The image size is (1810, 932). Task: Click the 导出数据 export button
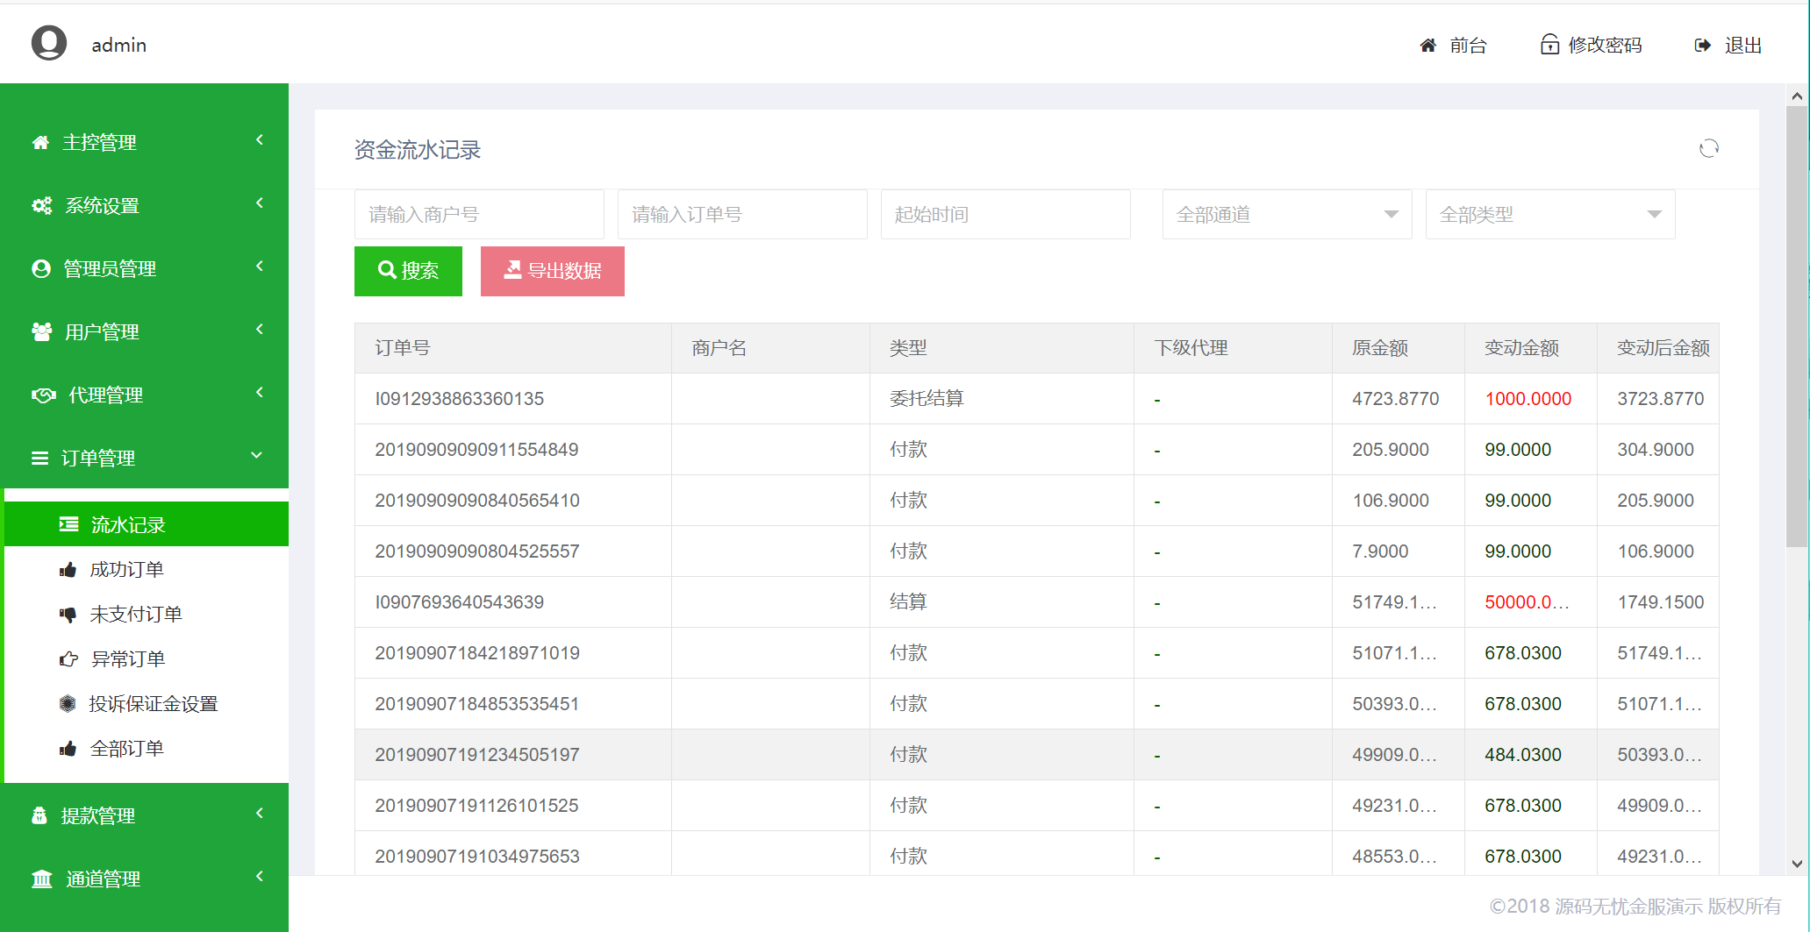[x=552, y=271]
